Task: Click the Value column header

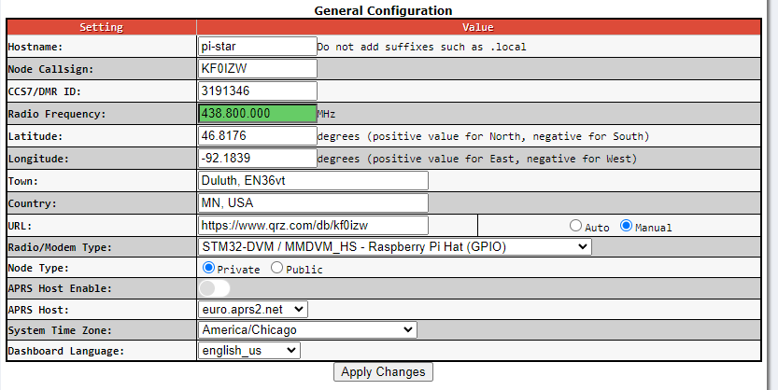Action: (x=485, y=27)
